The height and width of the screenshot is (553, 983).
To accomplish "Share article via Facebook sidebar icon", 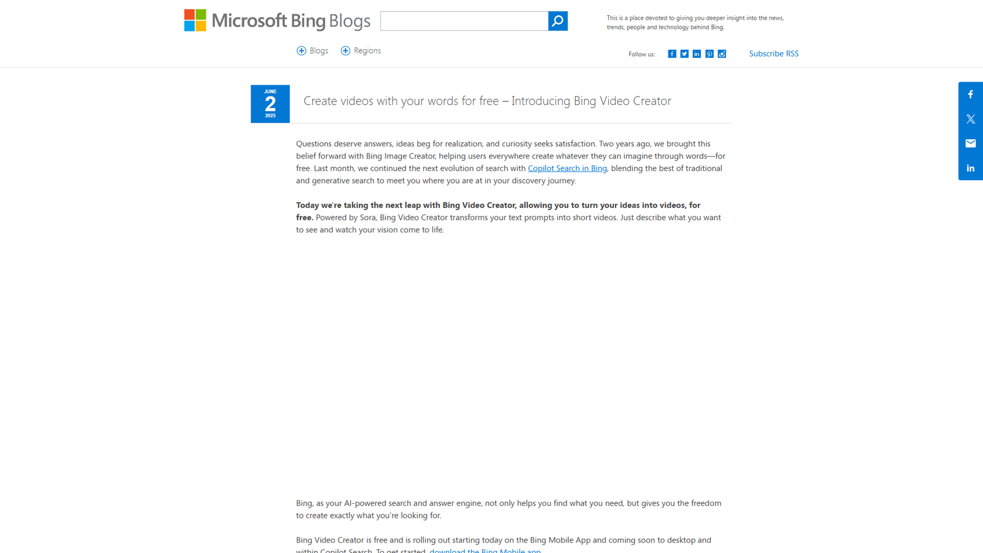I will (970, 93).
